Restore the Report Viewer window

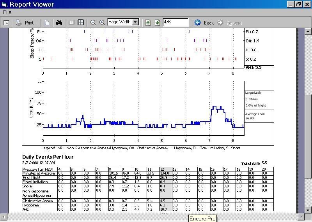(299, 4)
